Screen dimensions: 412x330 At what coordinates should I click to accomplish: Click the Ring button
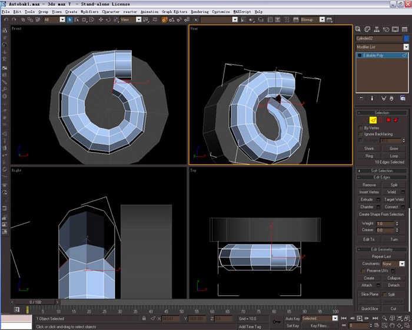click(369, 156)
